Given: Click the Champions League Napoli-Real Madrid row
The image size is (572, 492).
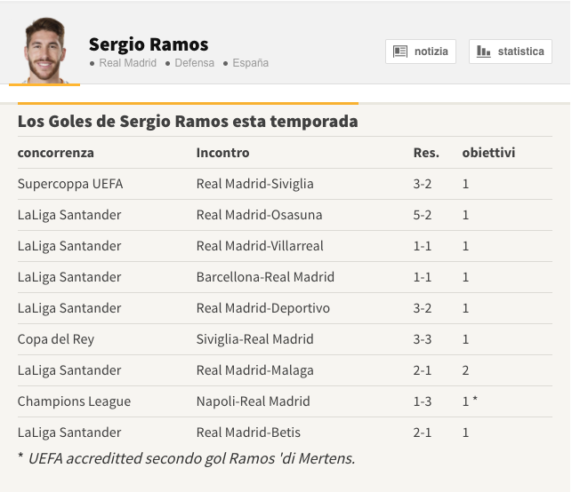Looking at the screenshot, I should pos(285,401).
